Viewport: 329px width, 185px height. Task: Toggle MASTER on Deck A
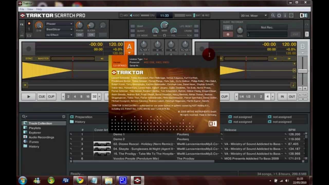[x=43, y=59]
